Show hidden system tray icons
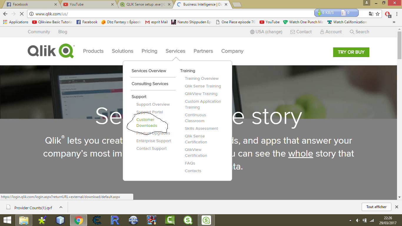The width and height of the screenshot is (402, 226). (x=350, y=220)
